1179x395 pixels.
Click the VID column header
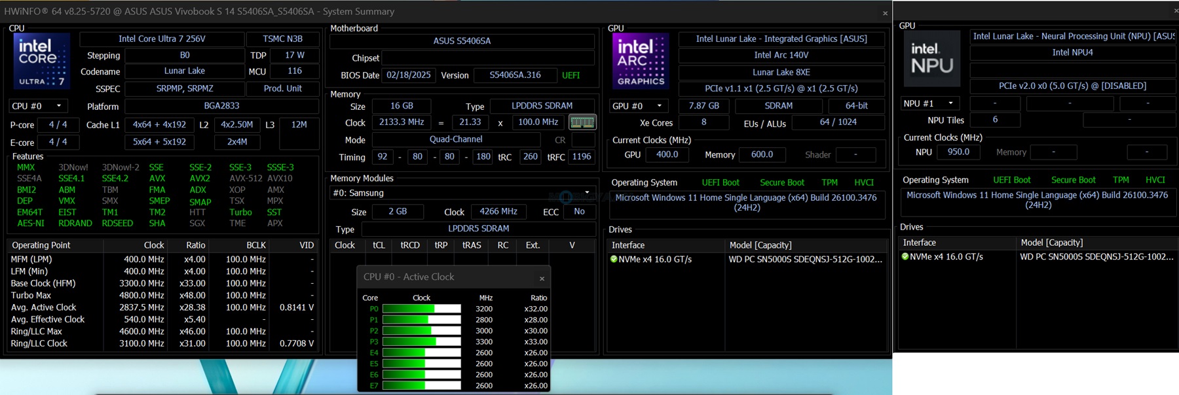click(x=294, y=245)
